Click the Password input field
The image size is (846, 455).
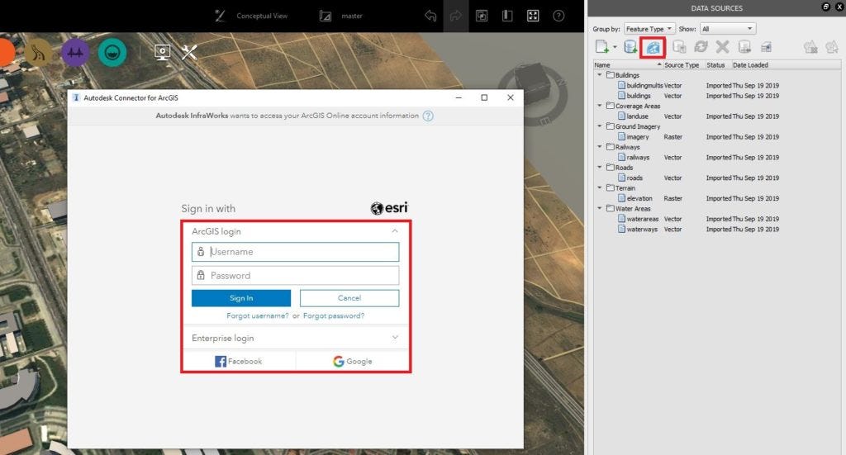click(x=295, y=276)
